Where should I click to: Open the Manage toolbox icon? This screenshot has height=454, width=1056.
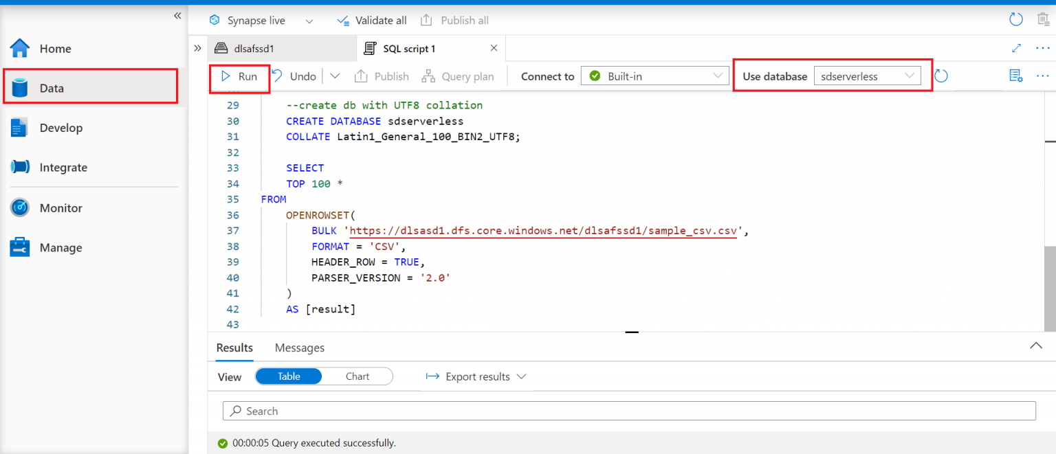(x=20, y=247)
